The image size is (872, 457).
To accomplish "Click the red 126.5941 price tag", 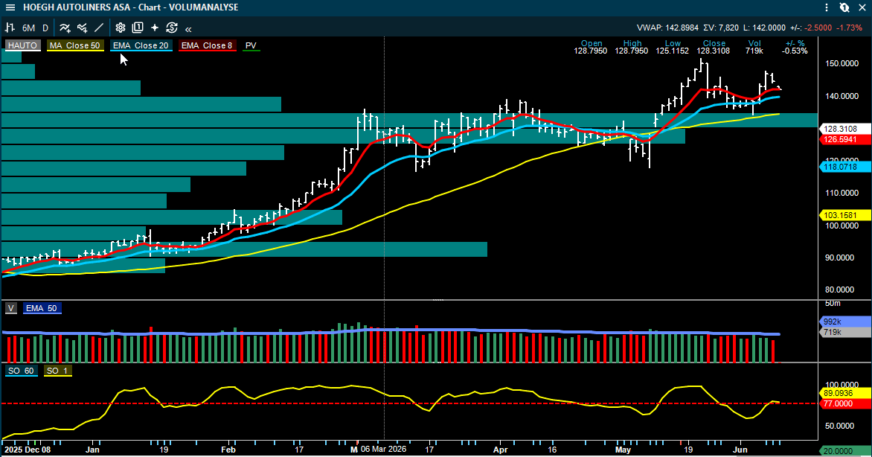I will click(845, 139).
